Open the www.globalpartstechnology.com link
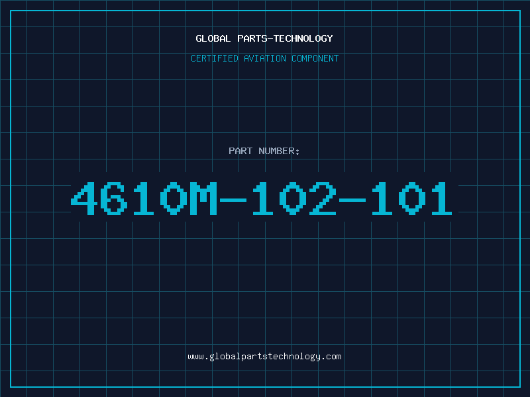The image size is (530, 397). [264, 357]
